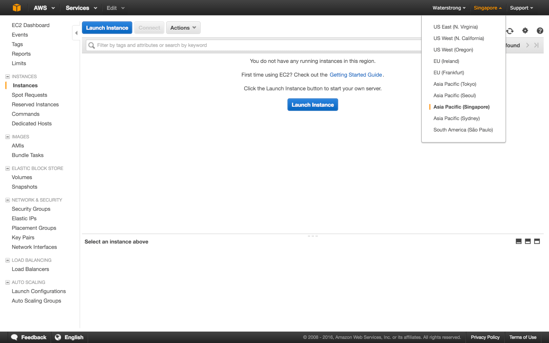
Task: Click the Feedback speech bubble icon
Action: (14, 337)
